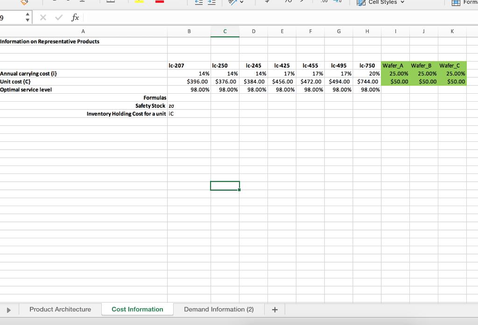This screenshot has width=478, height=325.
Task: Click the sheet navigation arrow button
Action: coord(9,309)
